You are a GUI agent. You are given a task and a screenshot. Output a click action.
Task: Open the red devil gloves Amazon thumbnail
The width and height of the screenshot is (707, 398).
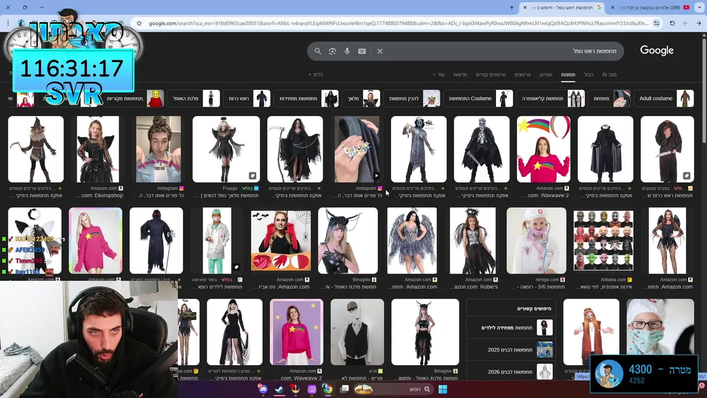(281, 240)
